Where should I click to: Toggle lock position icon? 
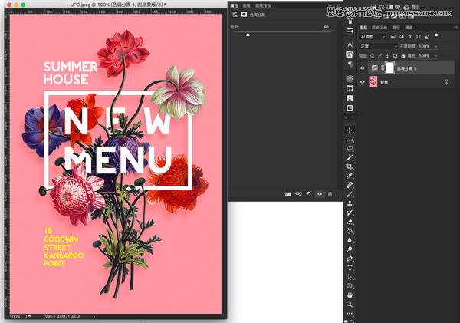tap(387, 56)
